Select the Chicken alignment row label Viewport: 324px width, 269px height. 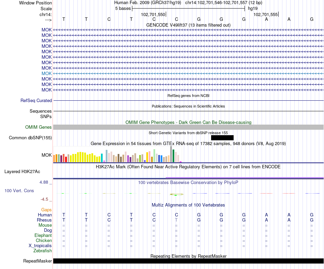pyautogui.click(x=44, y=240)
